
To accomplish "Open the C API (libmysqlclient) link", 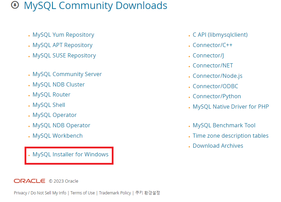I will pyautogui.click(x=220, y=35).
